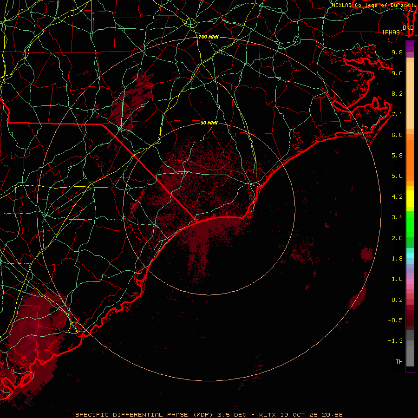The height and width of the screenshot is (418, 418).
Task: Click the SPECIFIC DIFFERENTIAL PHASE (KDP) caption text
Action: click(145, 415)
